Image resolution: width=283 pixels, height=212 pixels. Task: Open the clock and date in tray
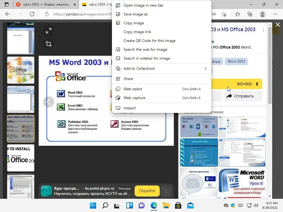click(x=270, y=205)
